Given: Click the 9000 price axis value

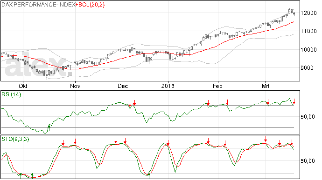Looking at the screenshot, I should click(307, 68).
